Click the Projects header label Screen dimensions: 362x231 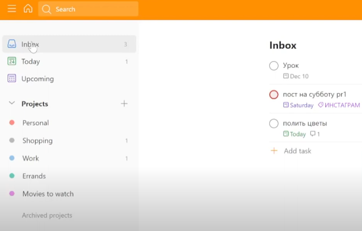[35, 104]
